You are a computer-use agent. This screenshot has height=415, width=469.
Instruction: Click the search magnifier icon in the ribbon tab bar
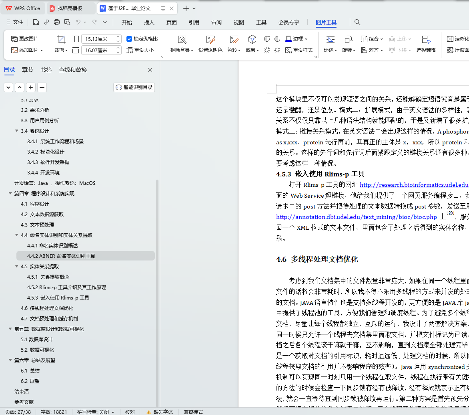tap(357, 22)
